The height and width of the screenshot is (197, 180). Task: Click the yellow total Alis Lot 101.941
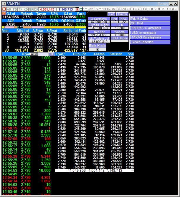tap(22, 50)
